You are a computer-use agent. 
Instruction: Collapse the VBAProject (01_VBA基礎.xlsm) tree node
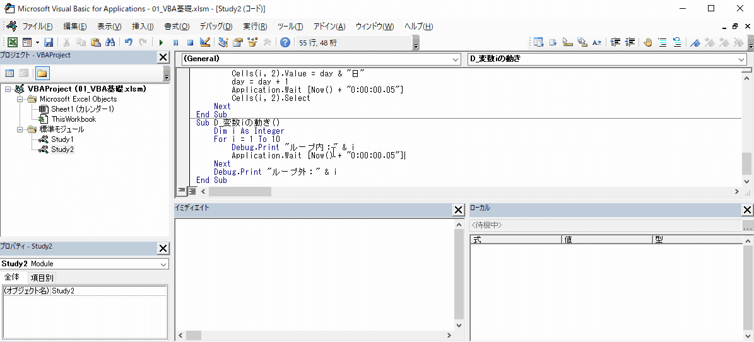click(x=8, y=89)
